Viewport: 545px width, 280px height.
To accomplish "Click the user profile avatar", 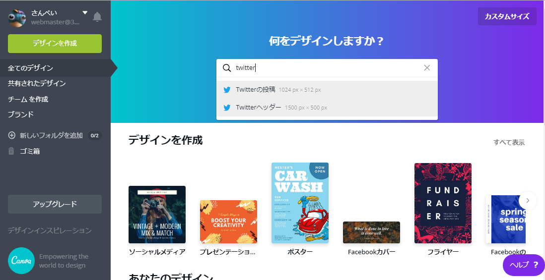I will click(17, 18).
